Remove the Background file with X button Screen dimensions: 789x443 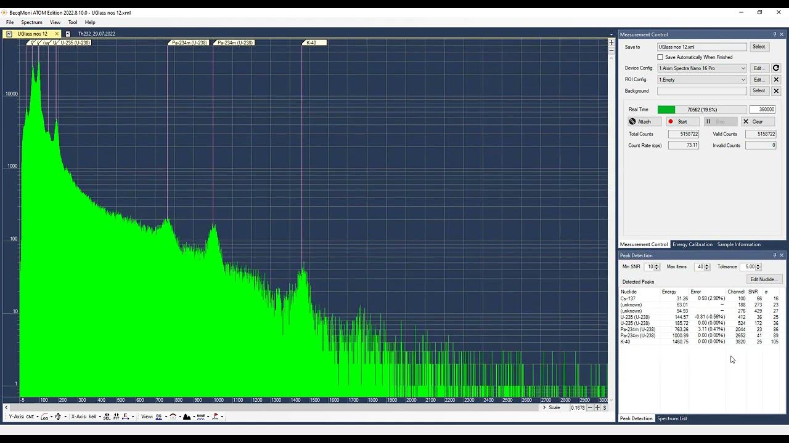click(776, 91)
